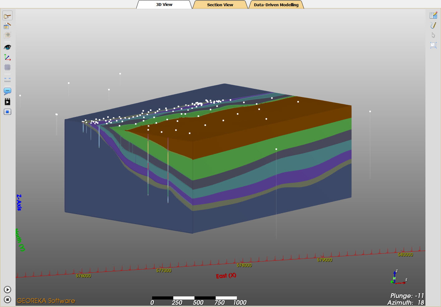Switch to the Section View tab
441x307 pixels.
220,5
